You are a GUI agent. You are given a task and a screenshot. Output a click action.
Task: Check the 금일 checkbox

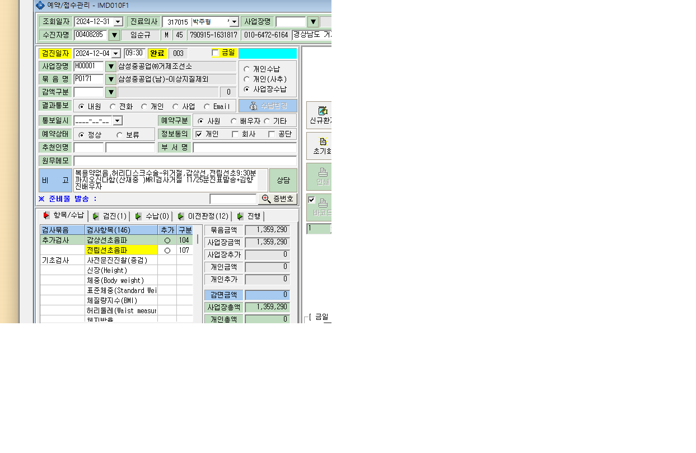[x=216, y=53]
